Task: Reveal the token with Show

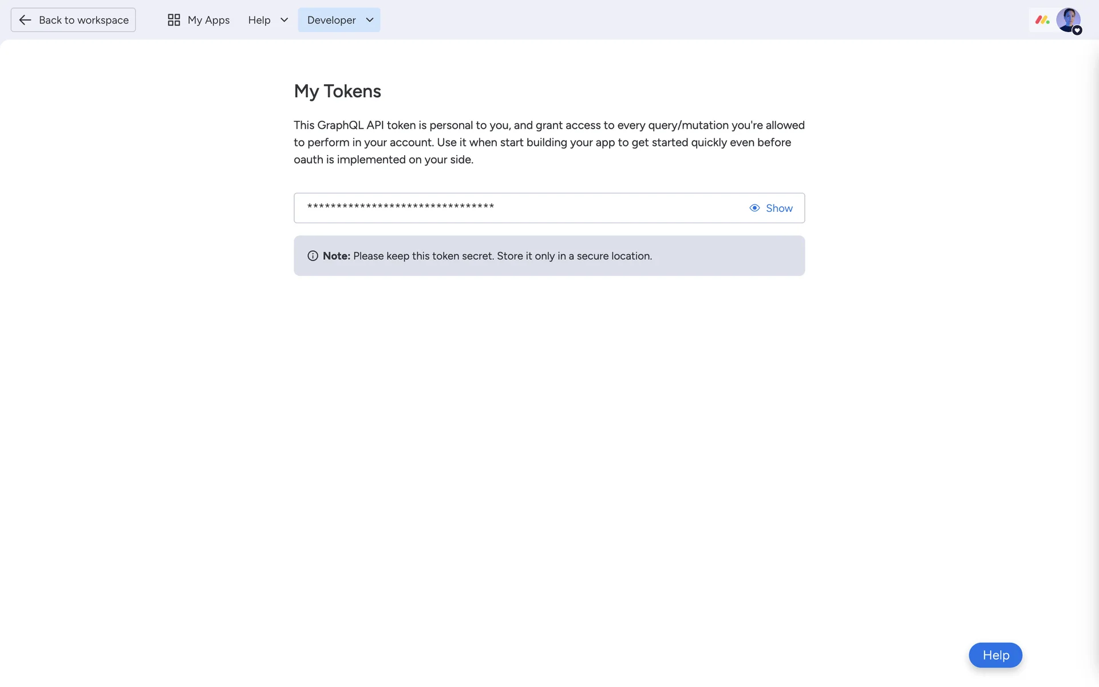Action: coord(778,208)
